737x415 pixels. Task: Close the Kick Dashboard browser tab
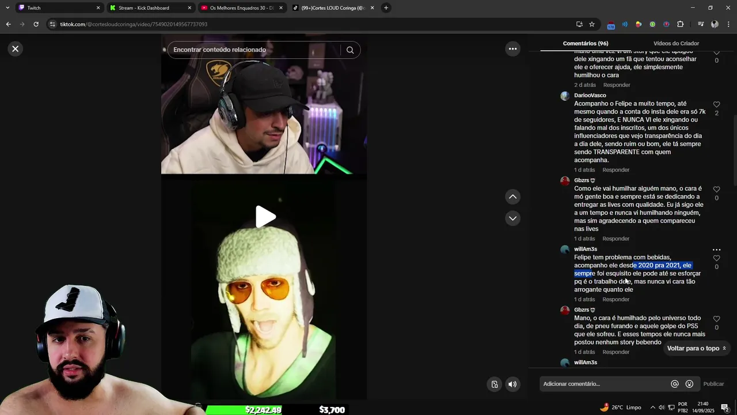point(189,8)
